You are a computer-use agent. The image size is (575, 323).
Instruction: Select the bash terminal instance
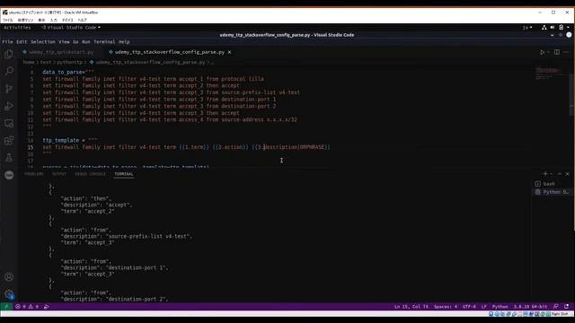coord(552,184)
